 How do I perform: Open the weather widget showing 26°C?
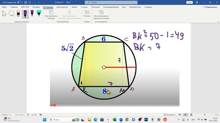(x=11, y=120)
